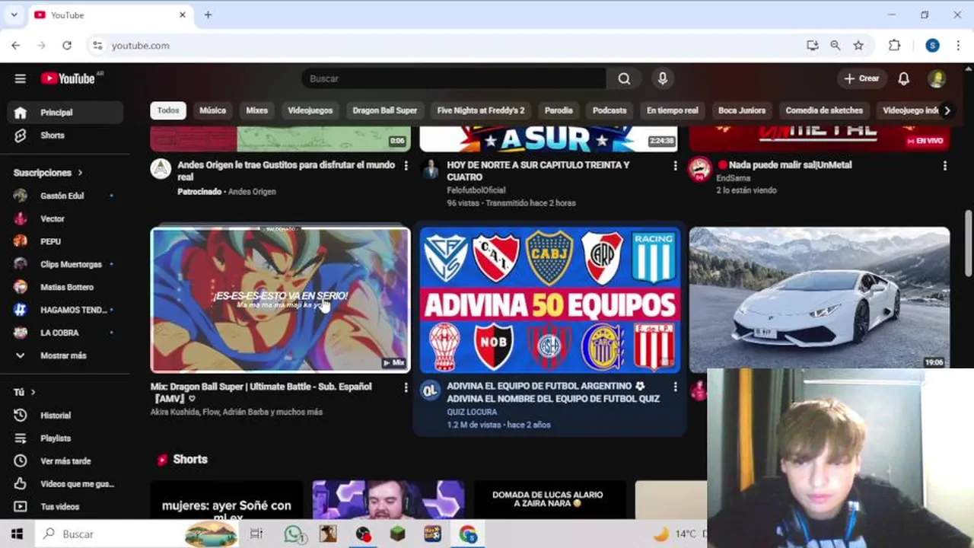Open WhatsApp from the taskbar

tap(294, 534)
